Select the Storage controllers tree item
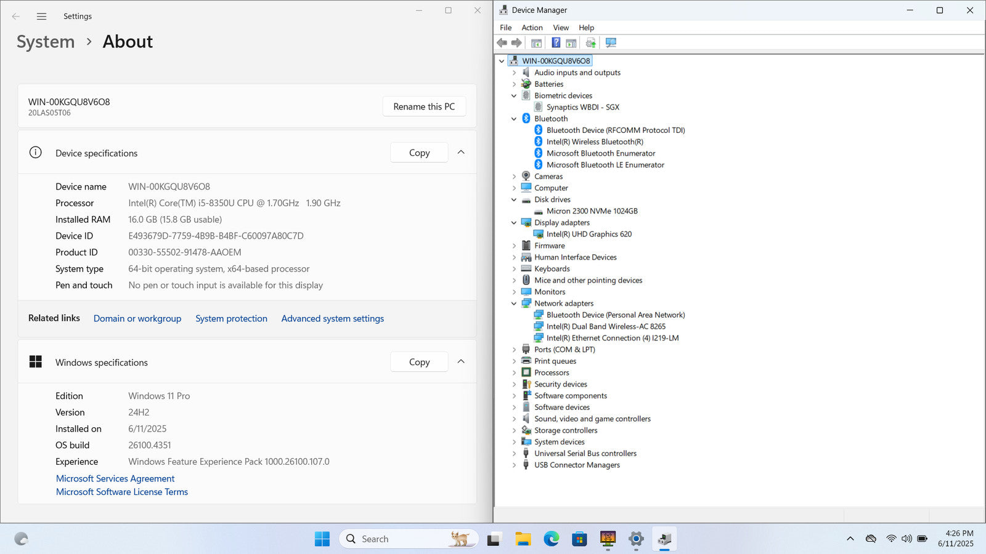Viewport: 986px width, 554px height. (566, 430)
